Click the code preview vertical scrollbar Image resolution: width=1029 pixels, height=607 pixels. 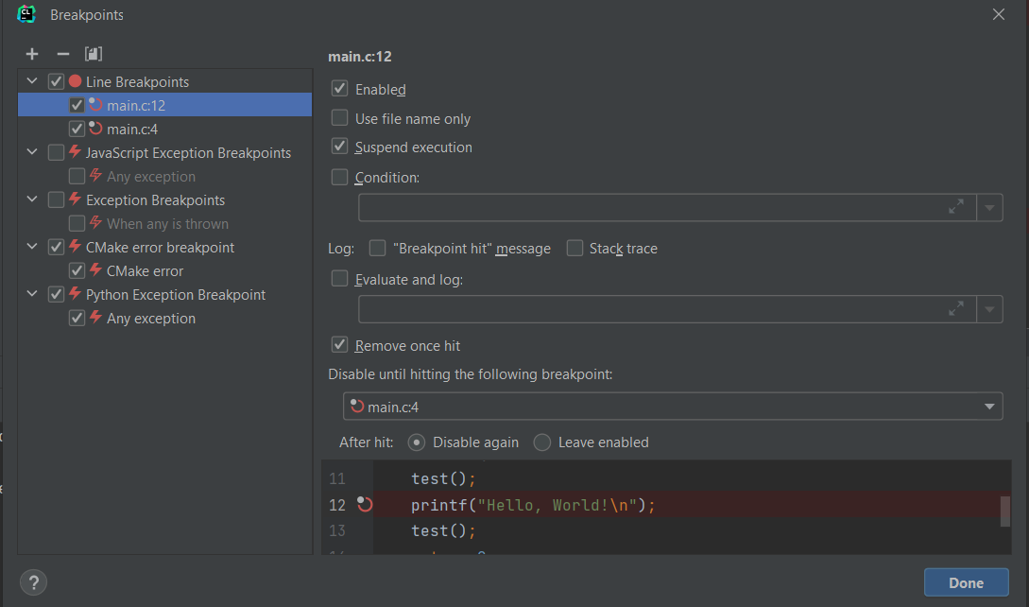coord(1004,511)
